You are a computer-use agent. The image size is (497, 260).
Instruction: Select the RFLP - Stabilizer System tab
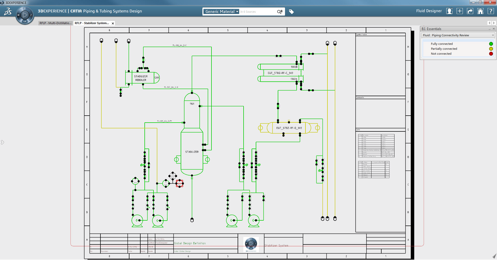[x=92, y=23]
